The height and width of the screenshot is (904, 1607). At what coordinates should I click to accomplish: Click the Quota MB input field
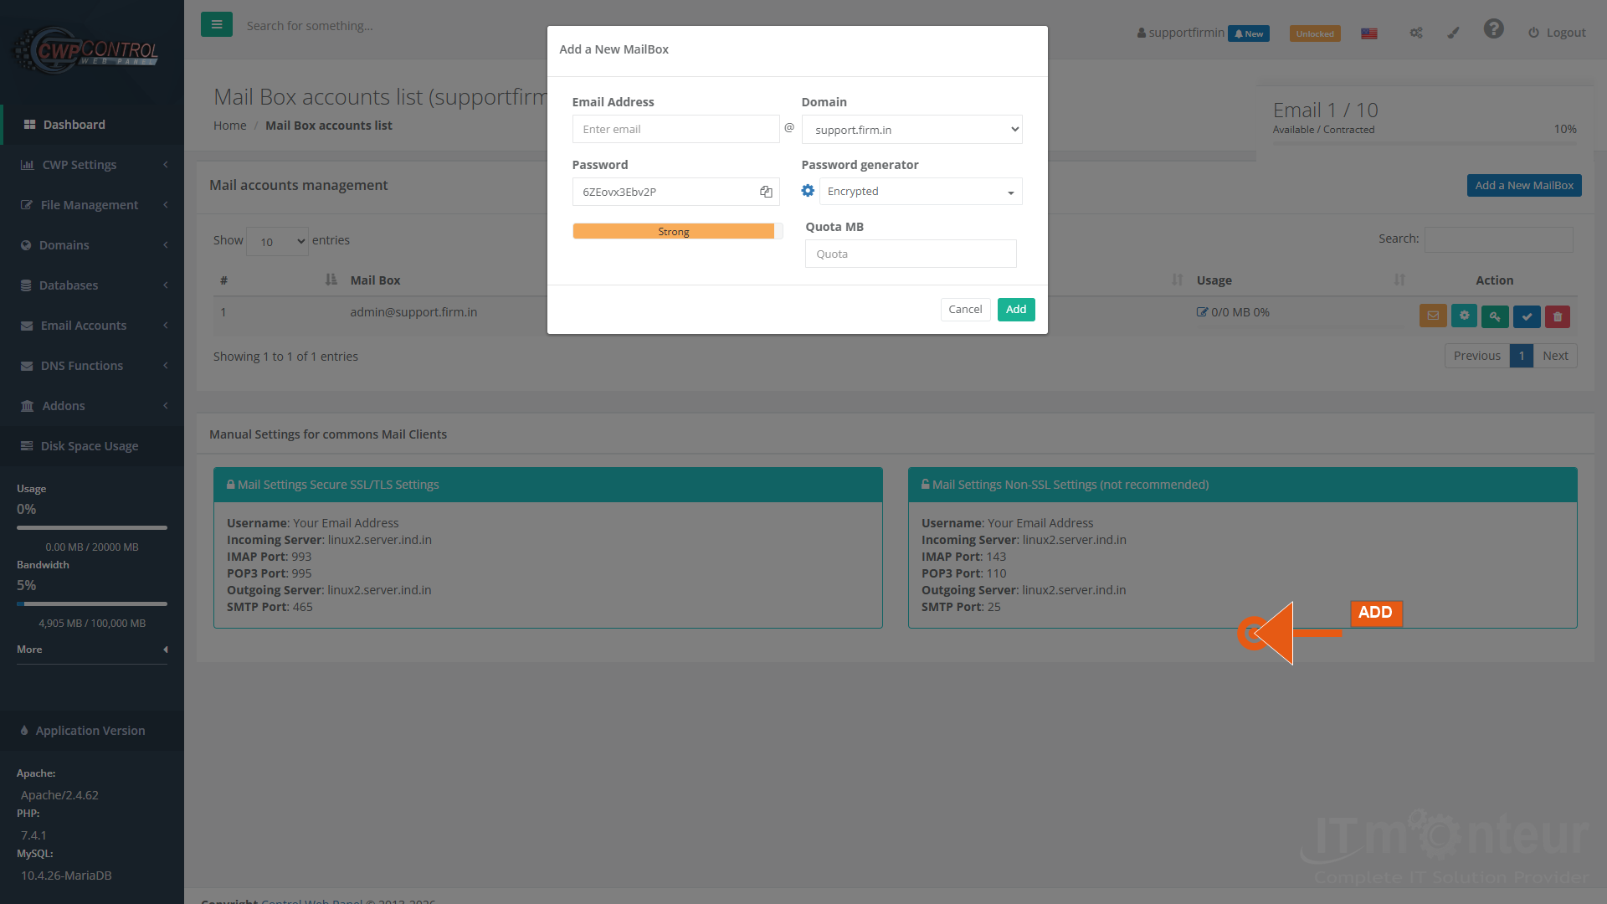pos(911,254)
